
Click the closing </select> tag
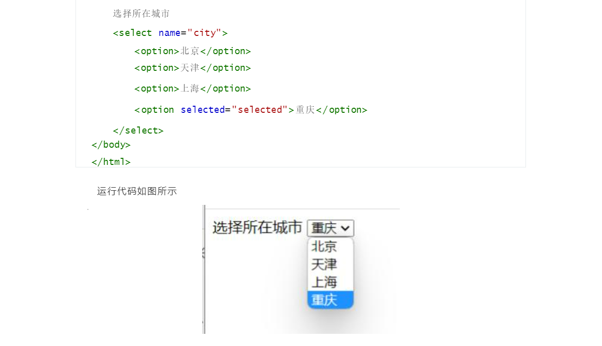coord(138,131)
